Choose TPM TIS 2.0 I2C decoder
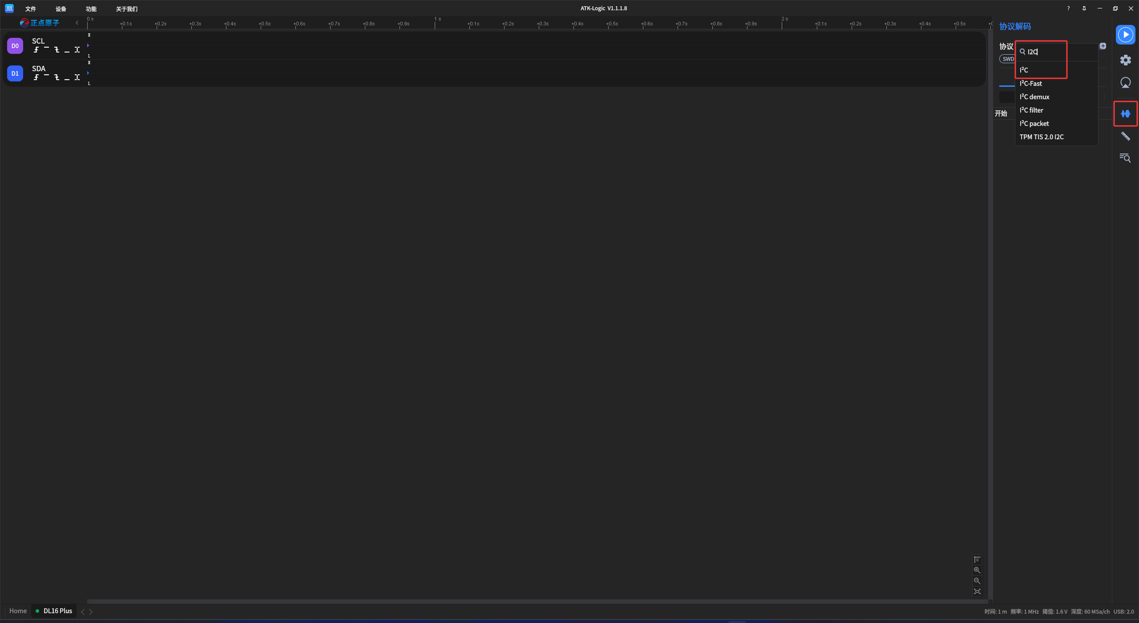1139x623 pixels. tap(1057, 137)
